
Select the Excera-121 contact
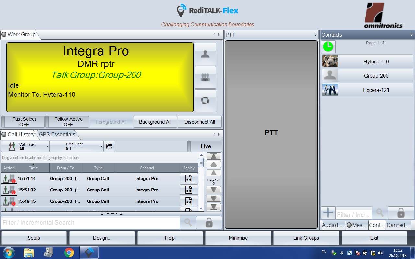coord(367,90)
